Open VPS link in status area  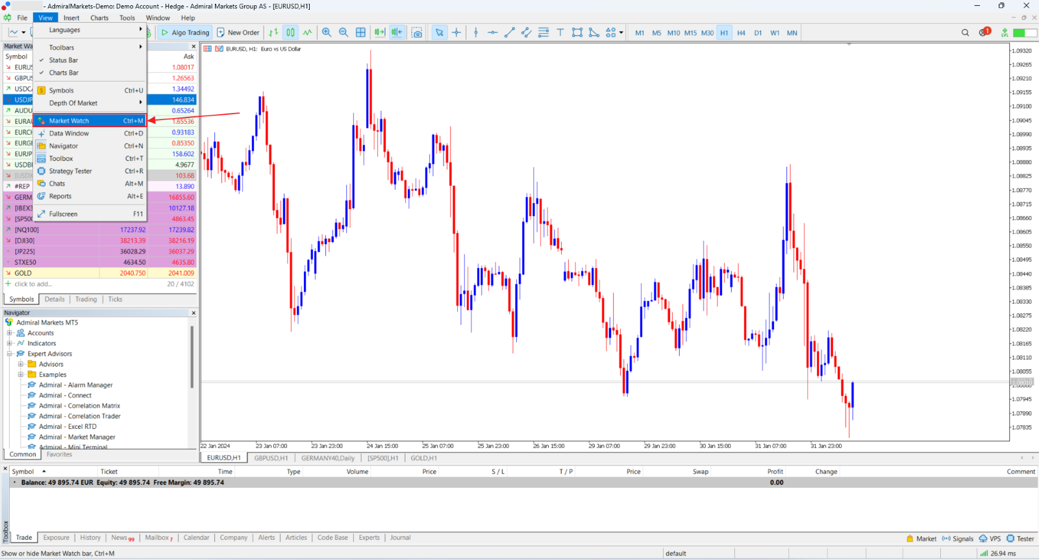pyautogui.click(x=990, y=539)
